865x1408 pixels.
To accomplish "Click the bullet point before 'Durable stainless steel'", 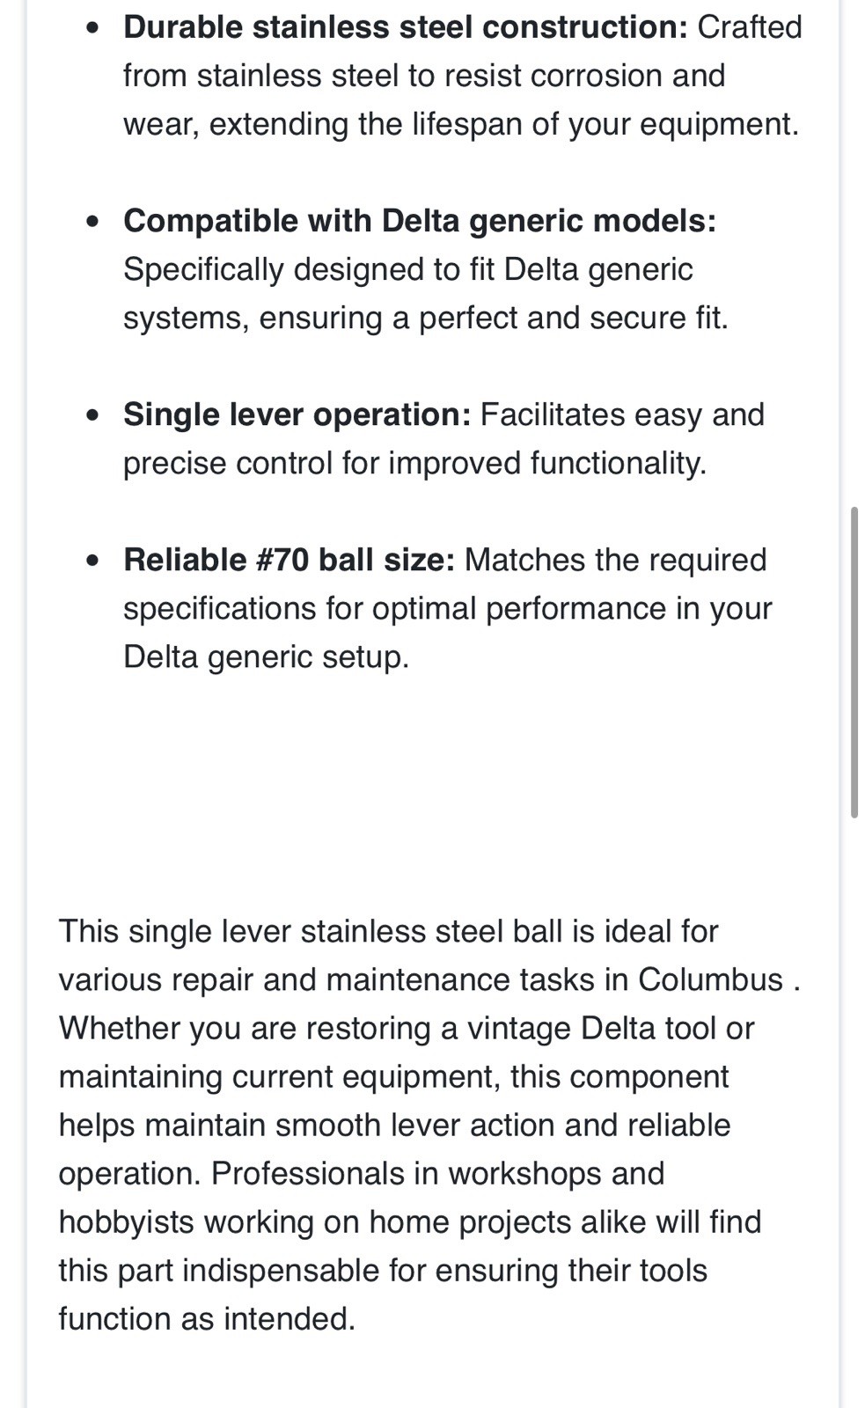I will [93, 28].
